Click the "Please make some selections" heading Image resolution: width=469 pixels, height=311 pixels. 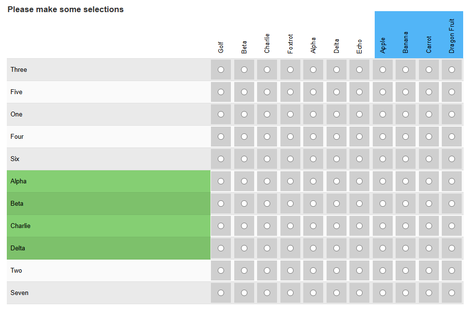click(66, 10)
